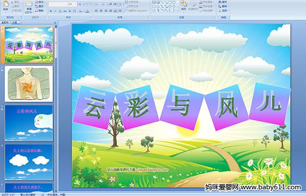Image resolution: width=306 pixels, height=196 pixels.
Task: Toggle italic formatting
Action: [56, 11]
